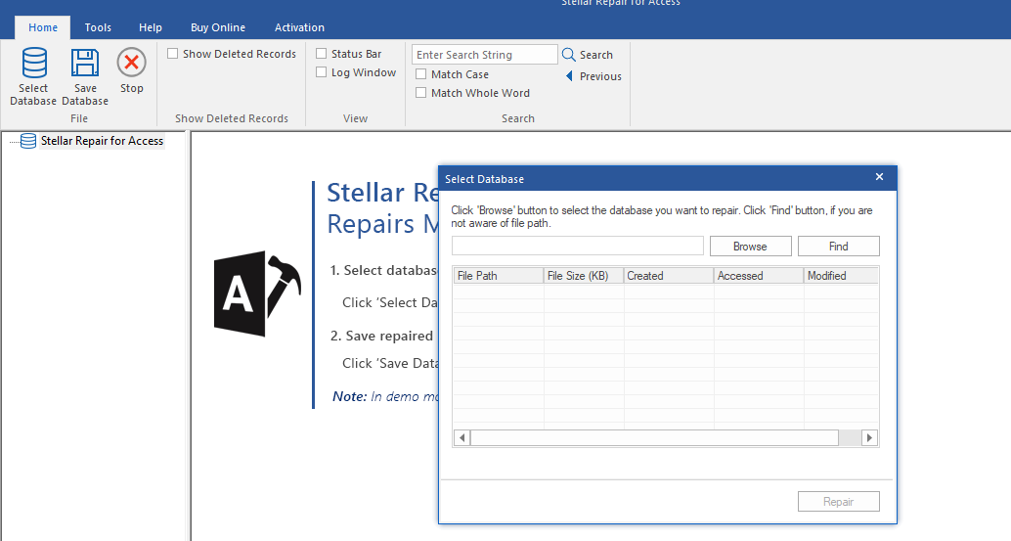Enable Match Case option
This screenshot has width=1011, height=541.
(x=421, y=74)
